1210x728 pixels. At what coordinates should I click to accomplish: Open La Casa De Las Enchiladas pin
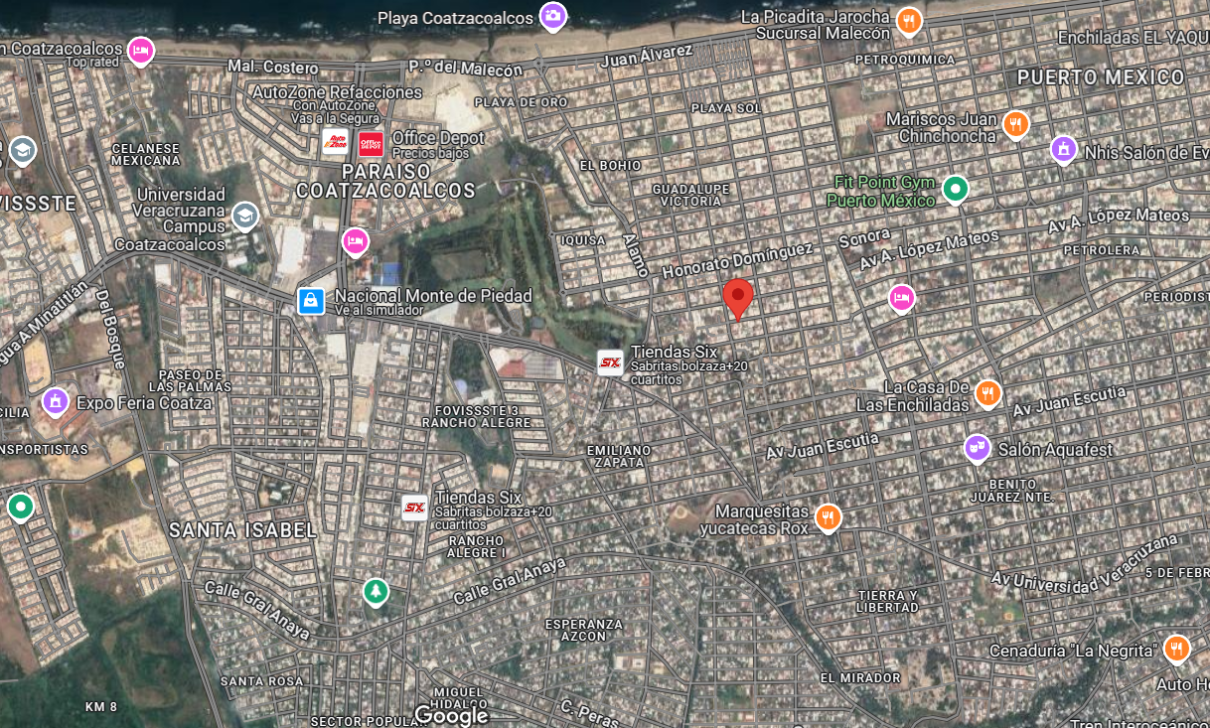987,394
